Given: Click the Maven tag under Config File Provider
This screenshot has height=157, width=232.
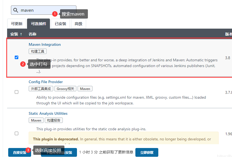Looking at the screenshot, I should (x=85, y=89).
